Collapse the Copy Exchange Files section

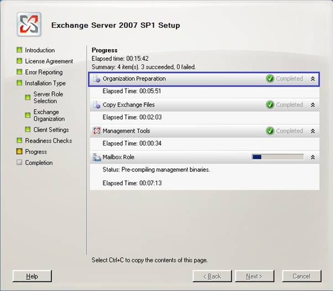pos(313,105)
